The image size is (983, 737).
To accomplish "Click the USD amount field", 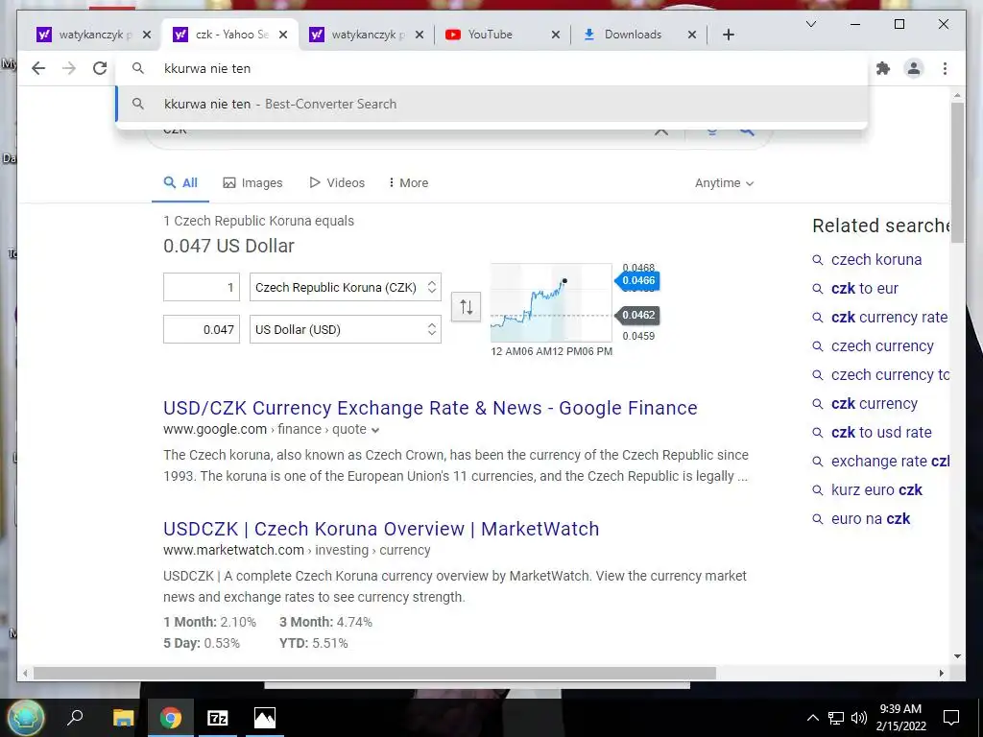I will click(x=202, y=329).
